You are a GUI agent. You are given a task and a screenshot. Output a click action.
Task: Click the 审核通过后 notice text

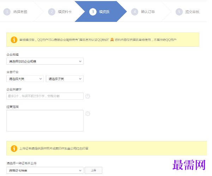coord(64,40)
